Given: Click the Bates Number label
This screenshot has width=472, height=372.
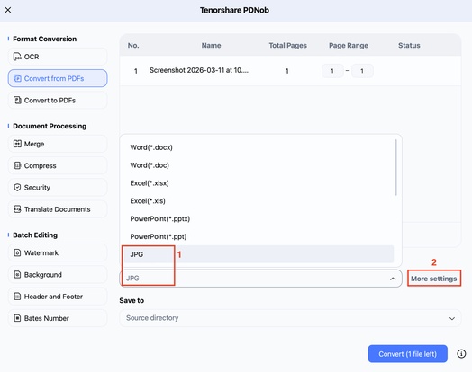Looking at the screenshot, I should click(47, 318).
